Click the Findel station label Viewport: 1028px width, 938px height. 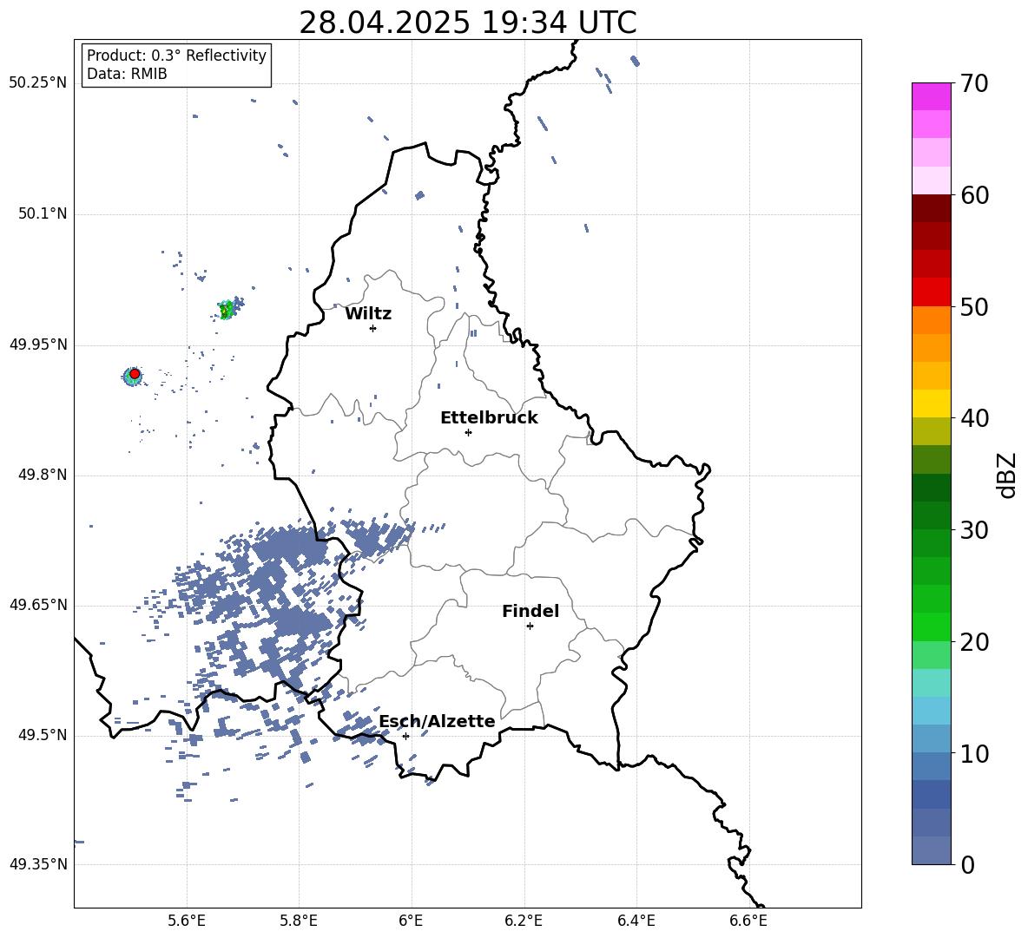(x=530, y=611)
